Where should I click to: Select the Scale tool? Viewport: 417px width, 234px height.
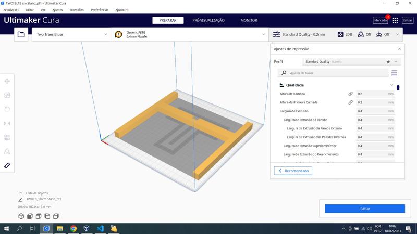[7, 95]
